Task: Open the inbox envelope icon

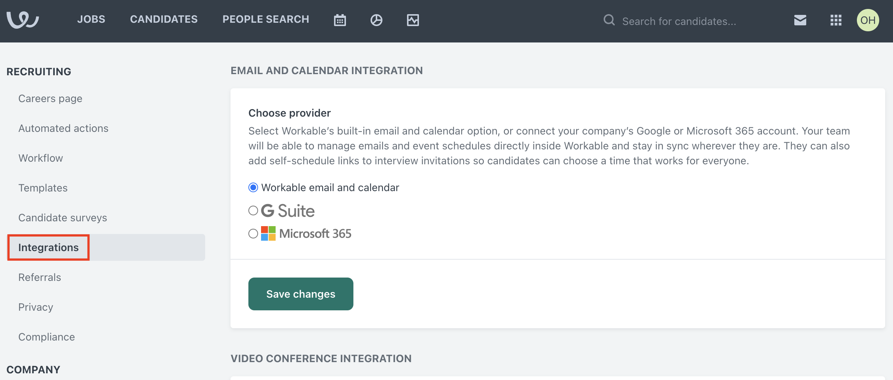Action: click(x=800, y=20)
